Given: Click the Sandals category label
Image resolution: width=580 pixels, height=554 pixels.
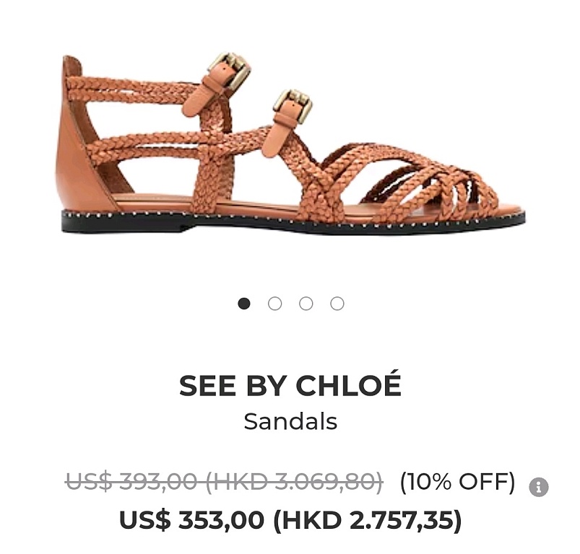Looking at the screenshot, I should point(290,421).
